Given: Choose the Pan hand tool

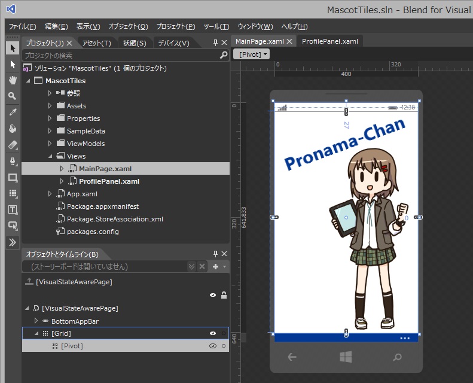Looking at the screenshot, I should tap(13, 80).
